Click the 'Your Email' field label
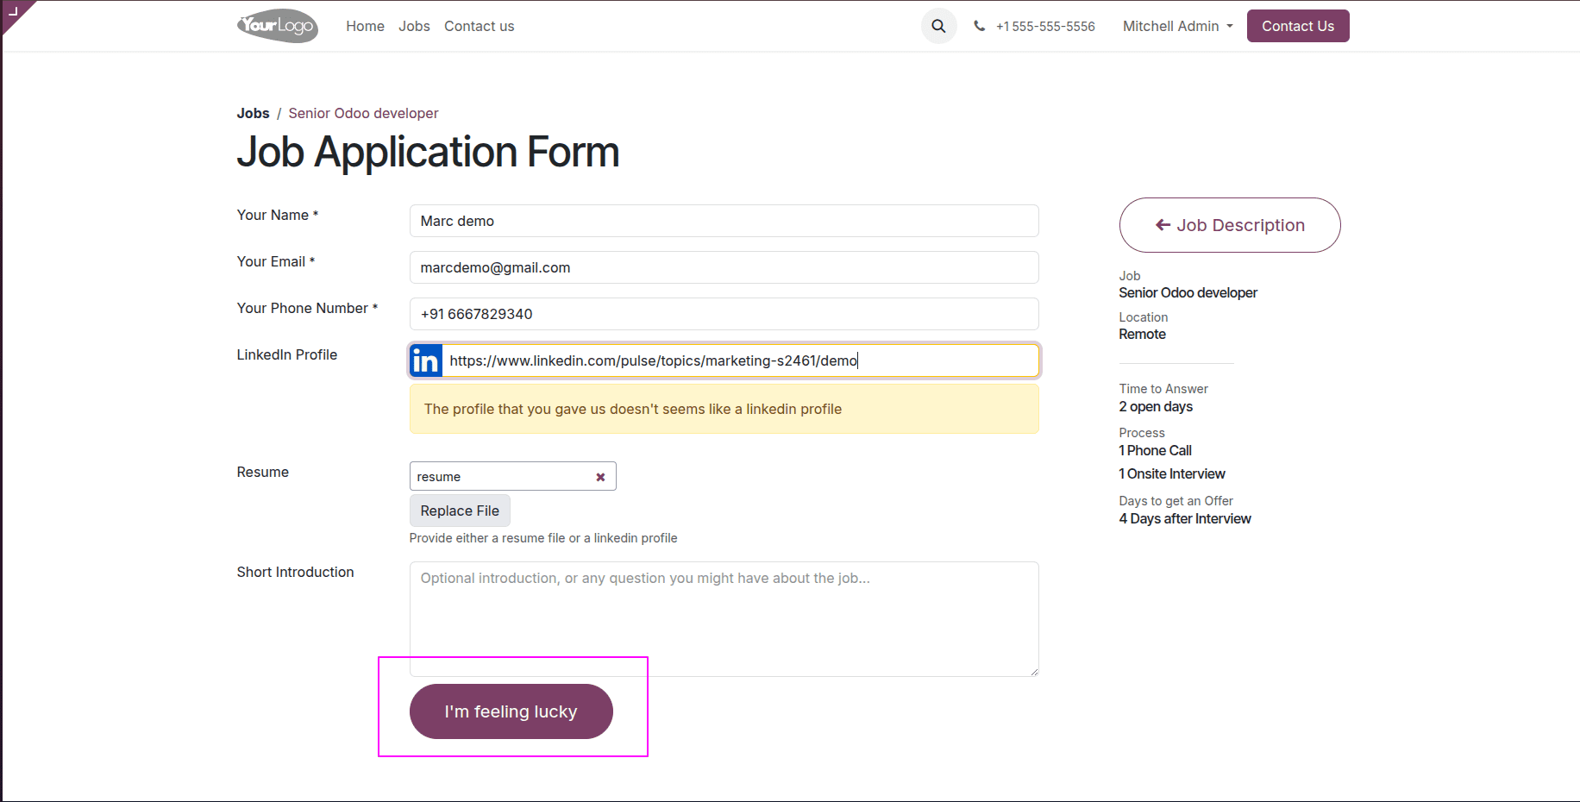The image size is (1580, 802). 276,261
